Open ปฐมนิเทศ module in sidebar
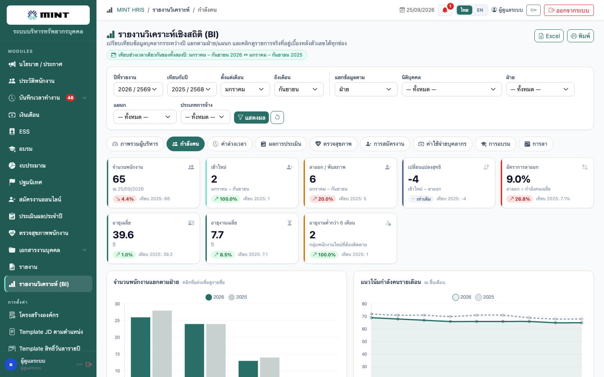 48,182
